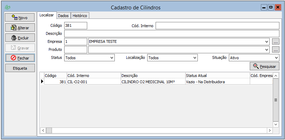Select the CIL-O2-001 cylinder row

93,82
